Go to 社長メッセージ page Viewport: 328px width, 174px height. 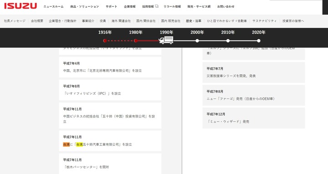15,21
